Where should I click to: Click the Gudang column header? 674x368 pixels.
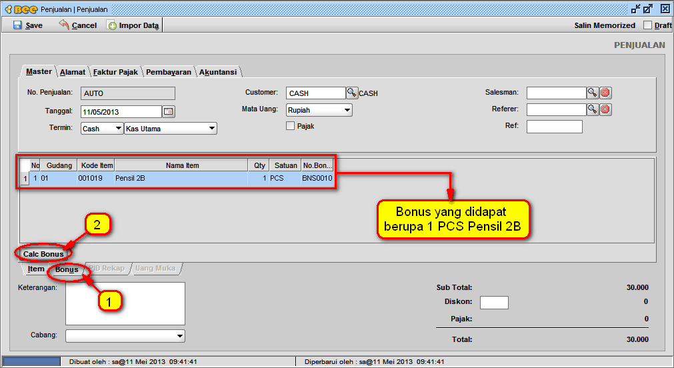click(59, 165)
